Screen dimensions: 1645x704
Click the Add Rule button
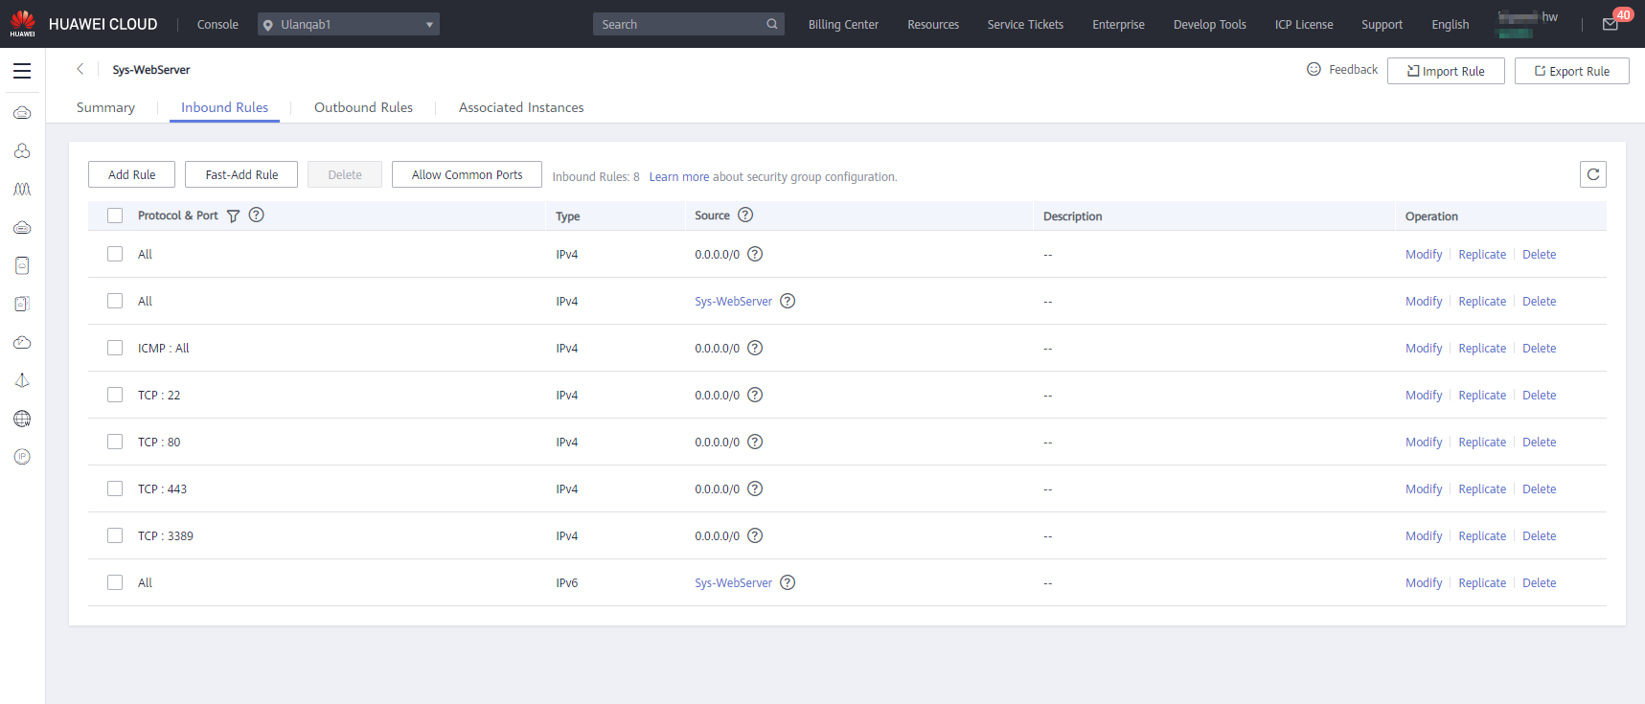click(131, 174)
